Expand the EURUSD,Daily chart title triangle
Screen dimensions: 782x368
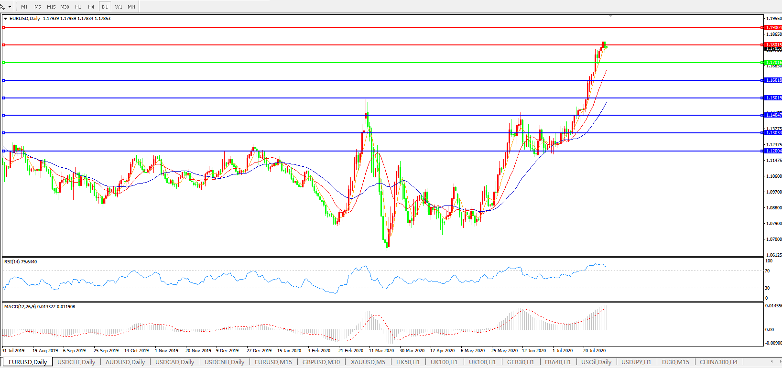6,19
